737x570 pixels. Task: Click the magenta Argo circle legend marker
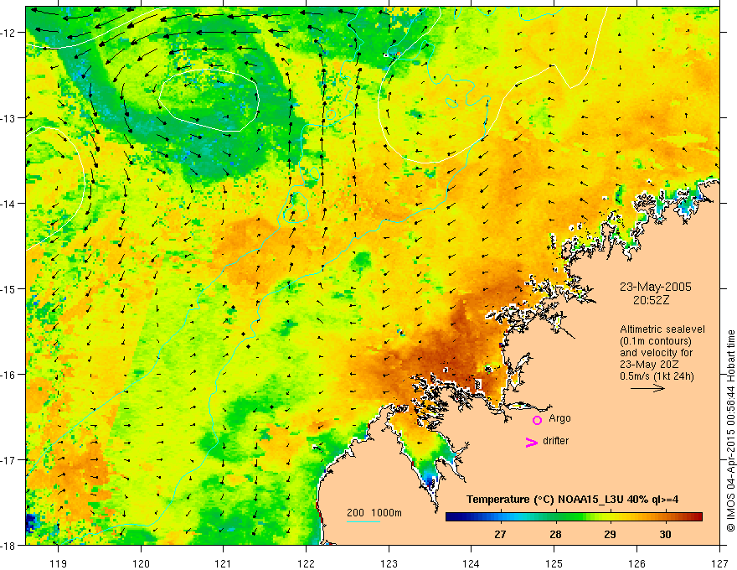[537, 420]
